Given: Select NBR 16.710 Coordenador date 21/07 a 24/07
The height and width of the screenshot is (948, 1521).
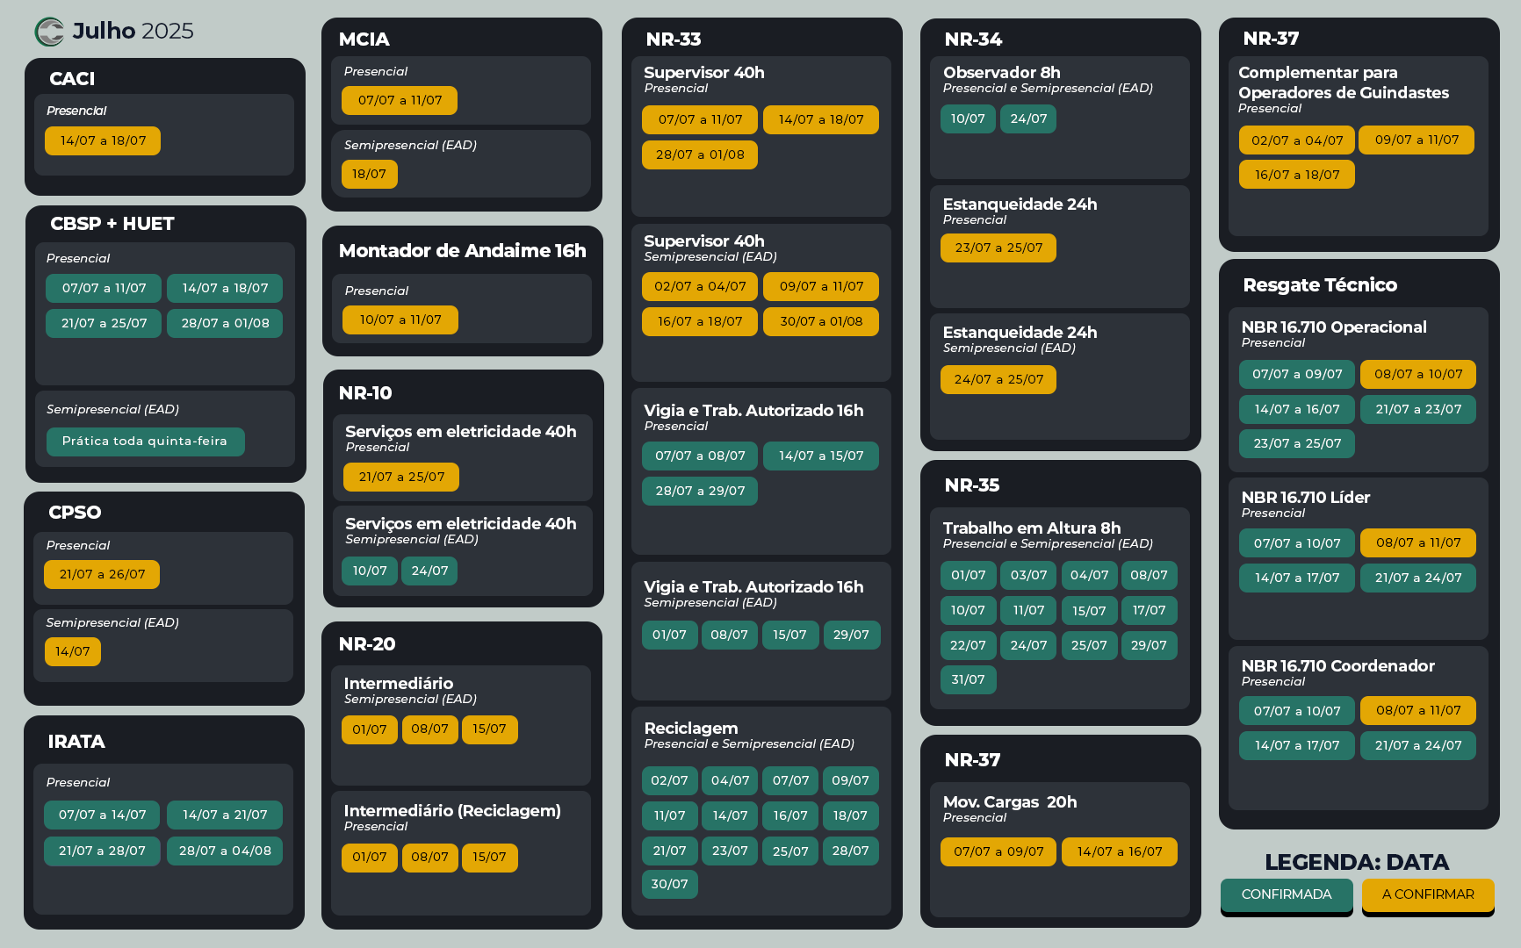Looking at the screenshot, I should 1418,745.
